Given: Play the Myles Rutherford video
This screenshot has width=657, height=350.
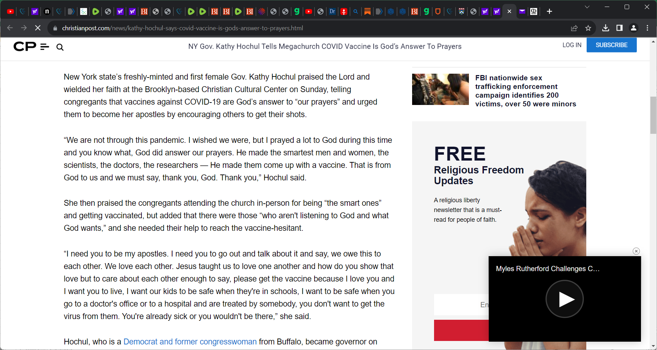Looking at the screenshot, I should coord(565,299).
